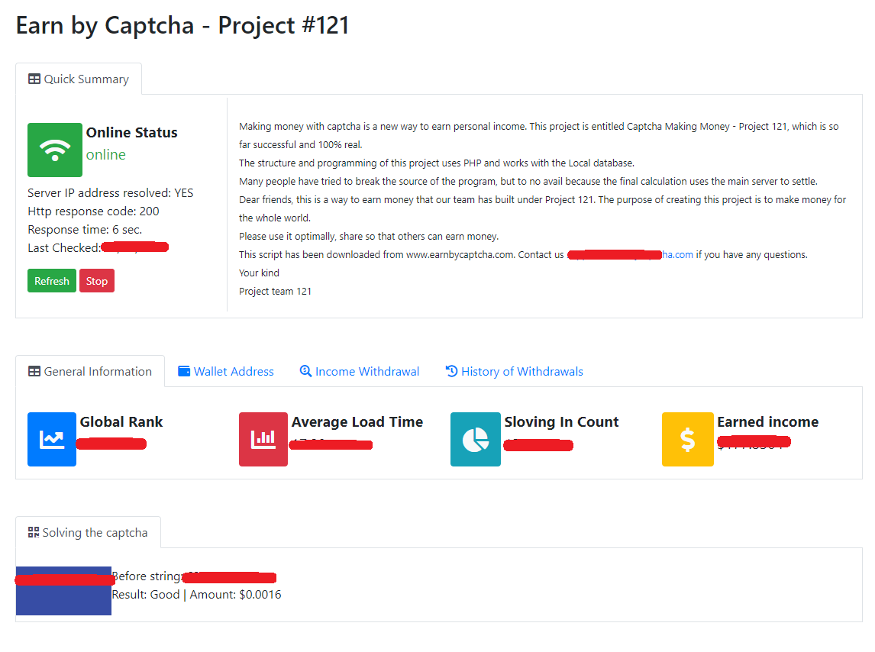Screen dimensions: 875x652
Task: Click the Quick Summary table icon
Action: pos(33,79)
